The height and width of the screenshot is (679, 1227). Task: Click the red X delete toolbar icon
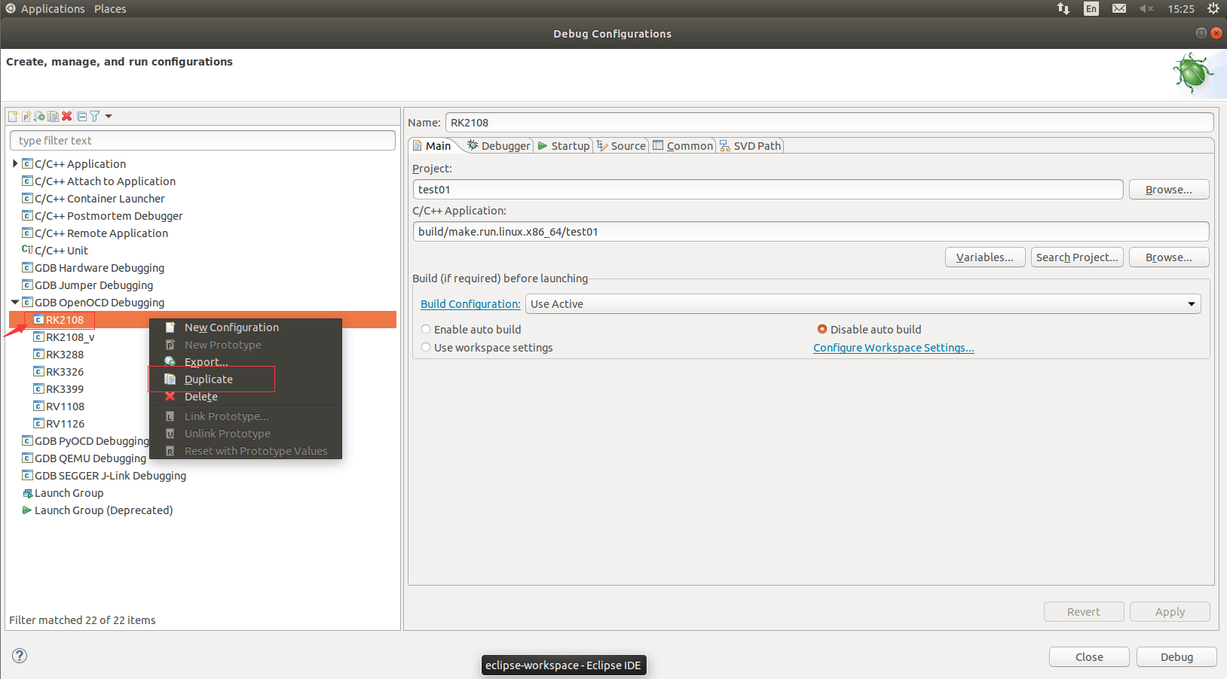(67, 116)
